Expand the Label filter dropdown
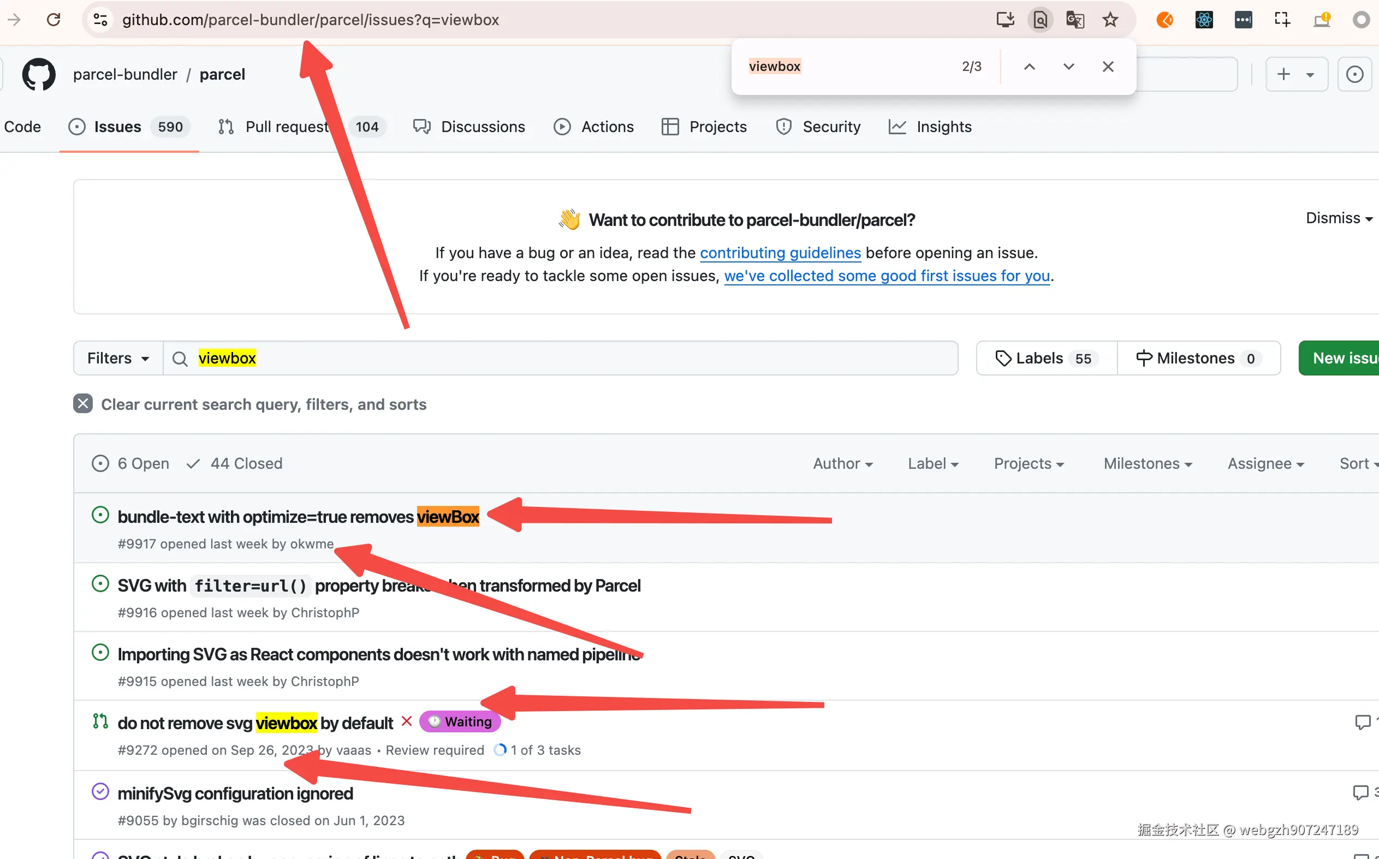Image resolution: width=1379 pixels, height=859 pixels. 933,463
